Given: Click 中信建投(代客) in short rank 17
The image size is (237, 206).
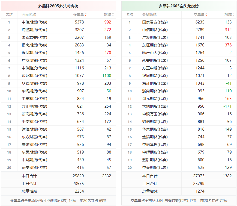Looking at the screenshot, I should tap(155, 145).
